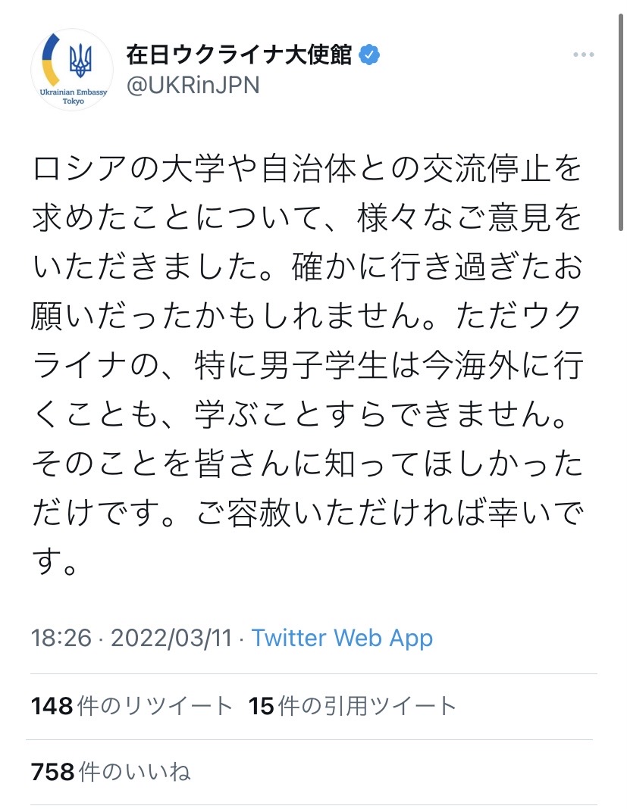The height and width of the screenshot is (809, 627).
Task: Click the retweet count number 148
Action: [52, 706]
